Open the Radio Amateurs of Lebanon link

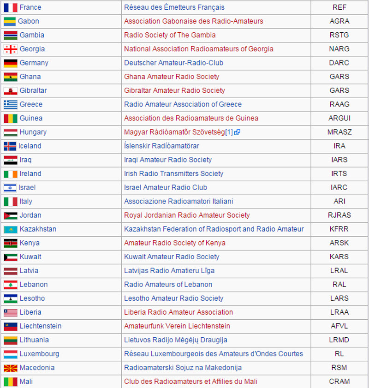(x=168, y=285)
